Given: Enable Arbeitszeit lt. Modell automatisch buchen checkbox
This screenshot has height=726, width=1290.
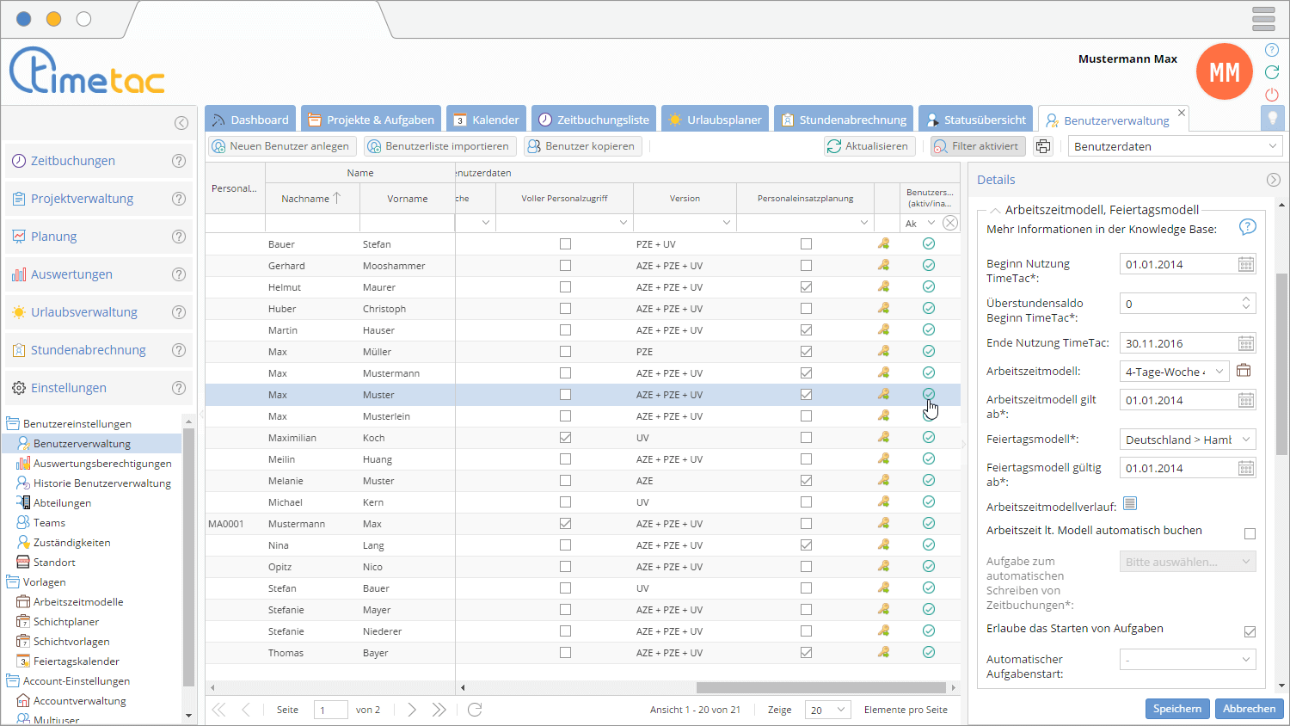Looking at the screenshot, I should tap(1250, 534).
